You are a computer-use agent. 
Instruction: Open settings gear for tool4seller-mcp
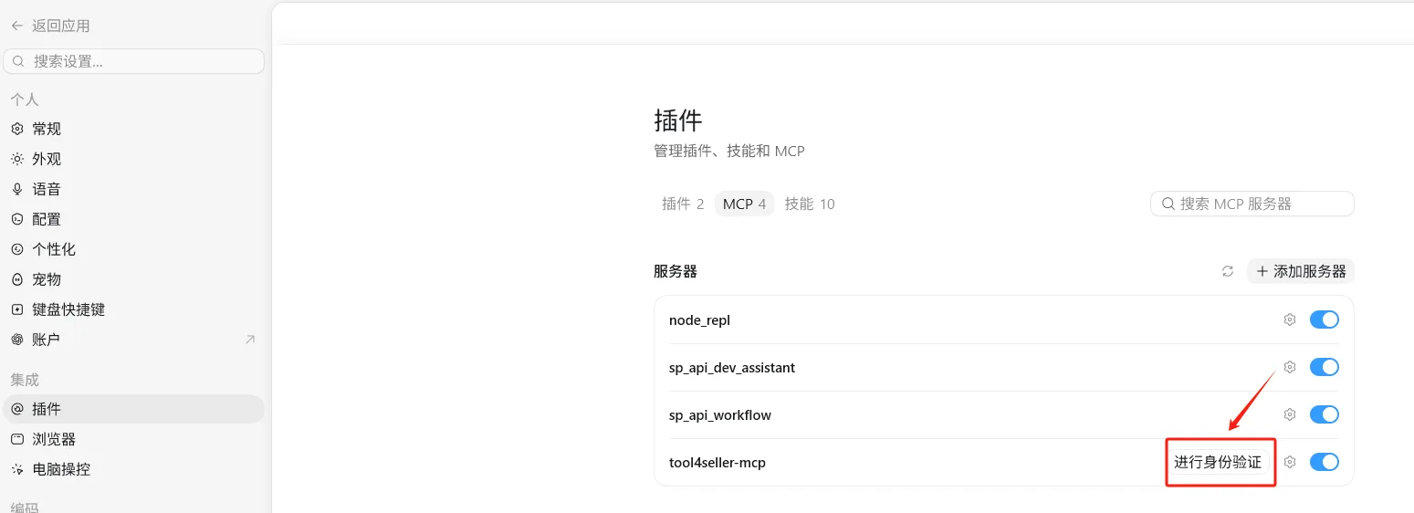pos(1290,462)
